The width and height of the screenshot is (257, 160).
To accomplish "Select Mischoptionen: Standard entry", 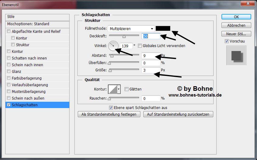I will [x=28, y=24].
